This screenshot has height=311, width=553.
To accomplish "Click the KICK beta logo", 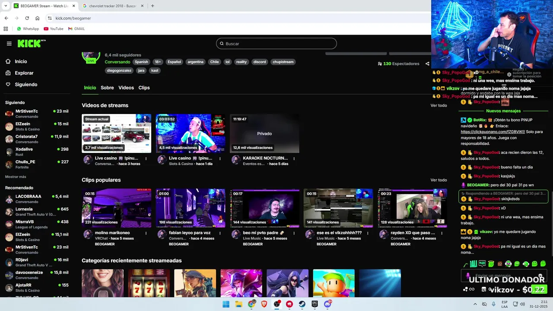I will [31, 43].
